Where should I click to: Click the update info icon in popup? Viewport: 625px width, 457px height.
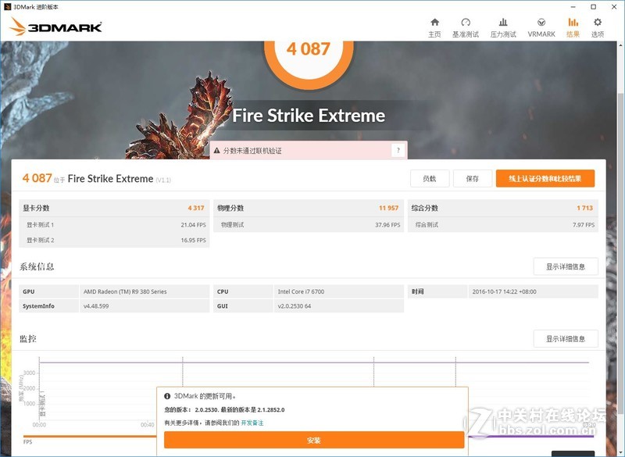click(x=167, y=397)
